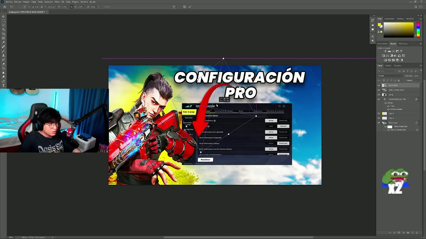Select the Filtro de Camera Raw entry
Screen dimensions: 426x239
399,130
